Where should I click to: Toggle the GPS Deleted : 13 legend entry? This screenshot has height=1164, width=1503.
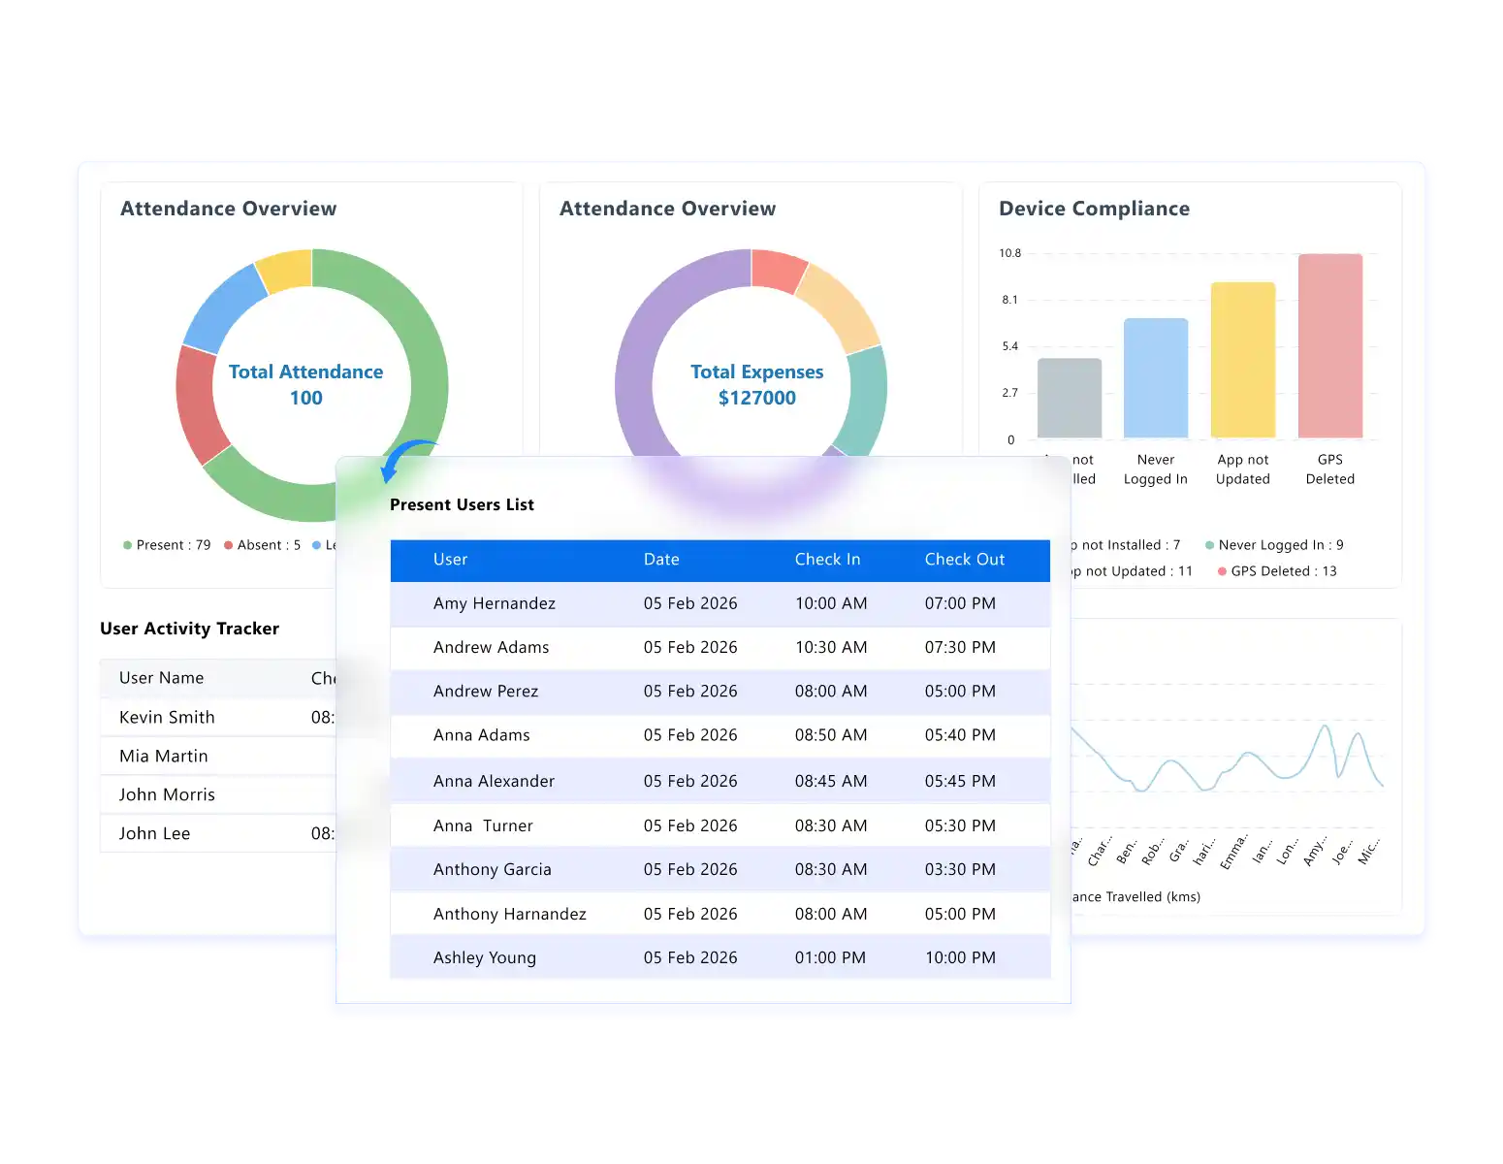coord(1282,571)
